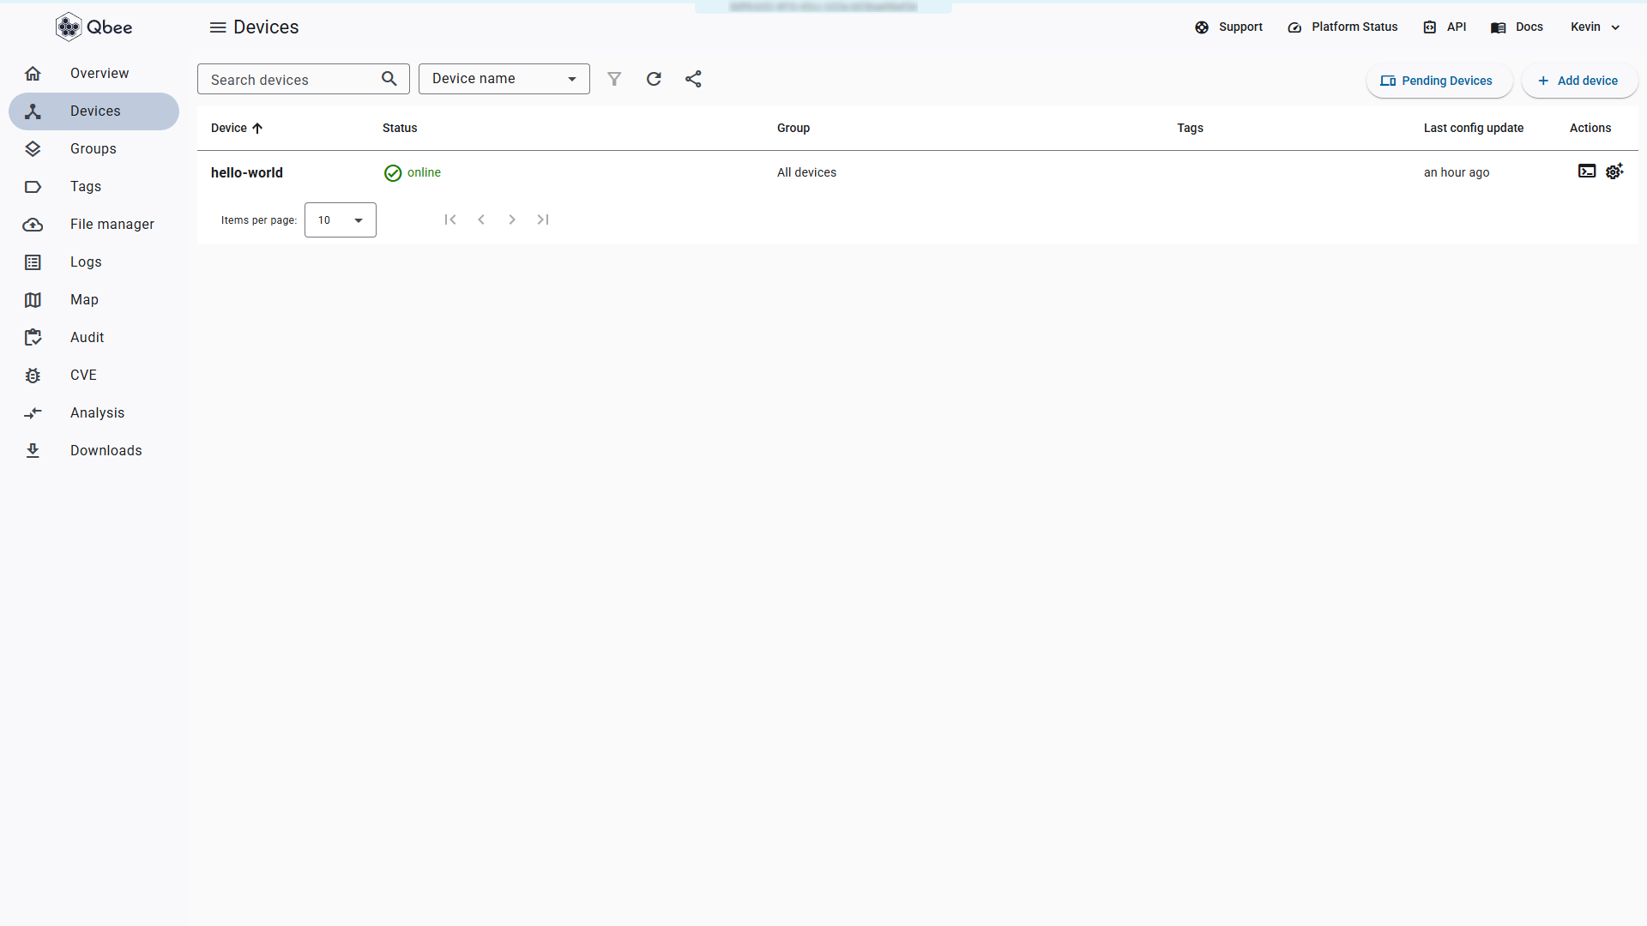Sort by Device column
The height and width of the screenshot is (926, 1647).
(x=237, y=129)
